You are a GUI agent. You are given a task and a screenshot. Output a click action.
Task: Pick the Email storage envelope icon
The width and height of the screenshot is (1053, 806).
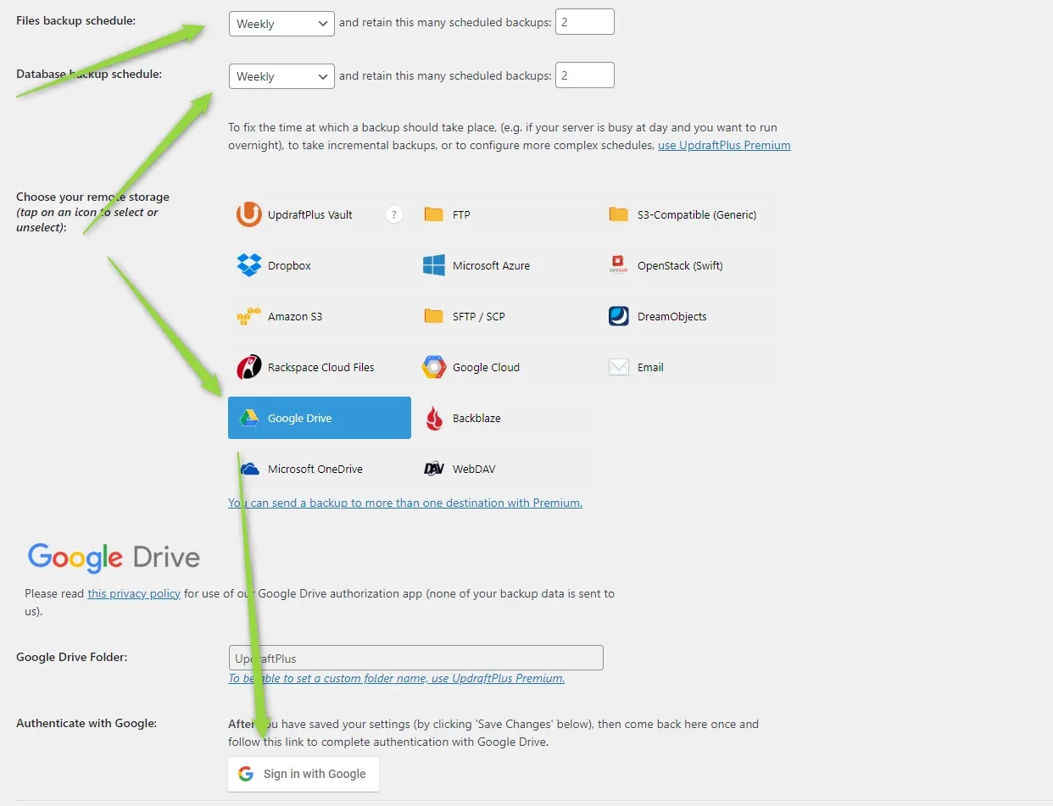619,367
